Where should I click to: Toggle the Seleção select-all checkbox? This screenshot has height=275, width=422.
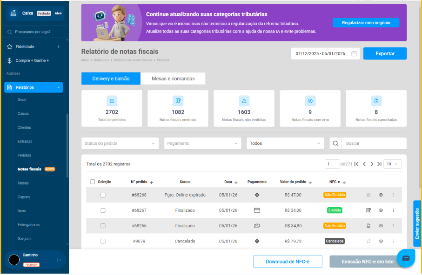(93, 182)
